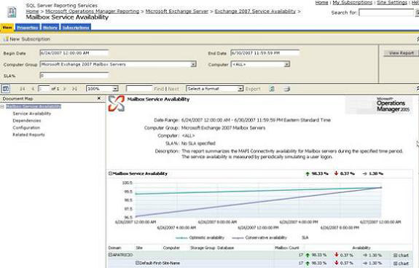The height and width of the screenshot is (268, 419).
Task: Collapse the domain row in the table
Action: pos(110,255)
